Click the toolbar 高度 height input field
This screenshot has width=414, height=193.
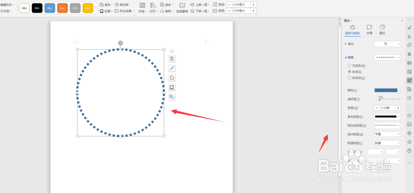(x=241, y=5)
